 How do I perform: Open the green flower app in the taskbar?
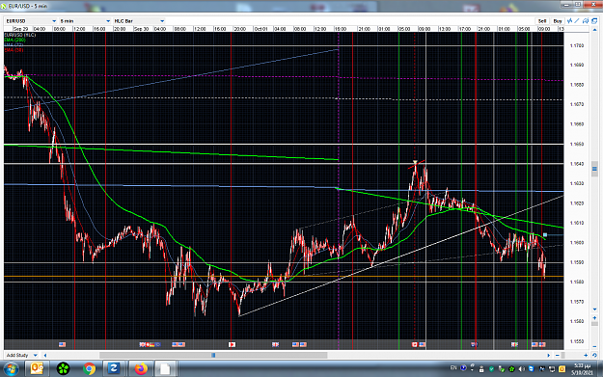point(63,369)
